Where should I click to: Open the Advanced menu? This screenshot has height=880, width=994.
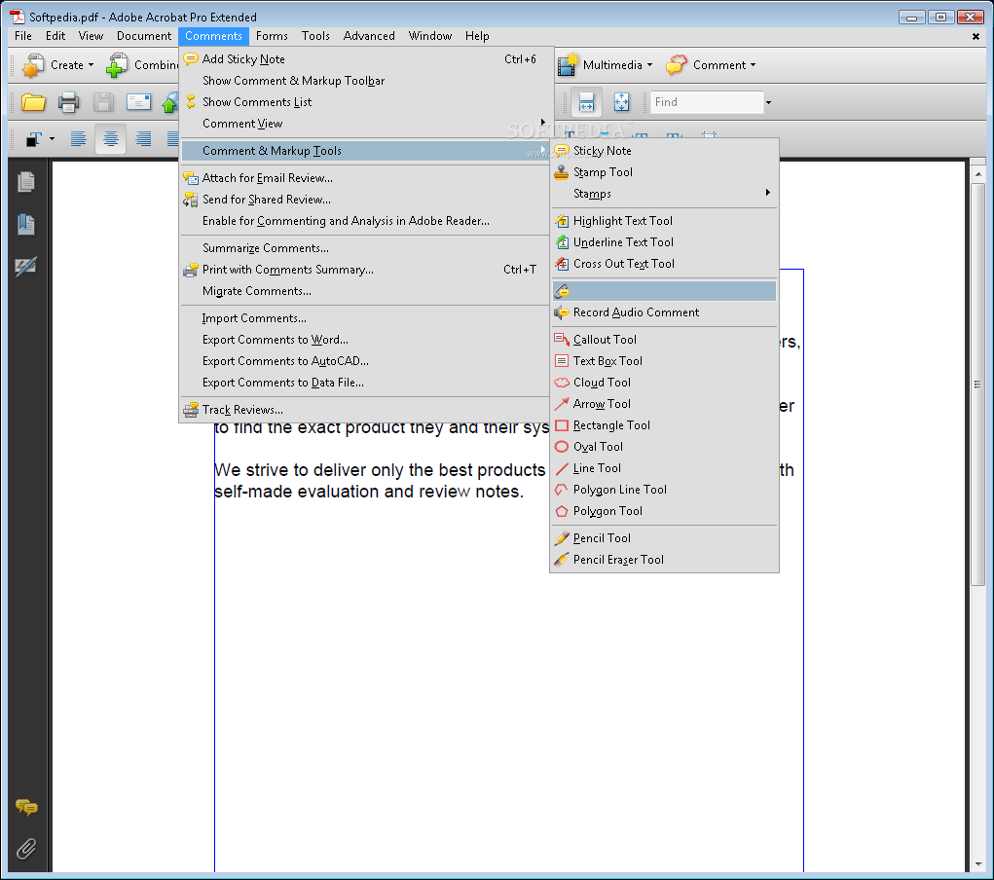(x=369, y=36)
